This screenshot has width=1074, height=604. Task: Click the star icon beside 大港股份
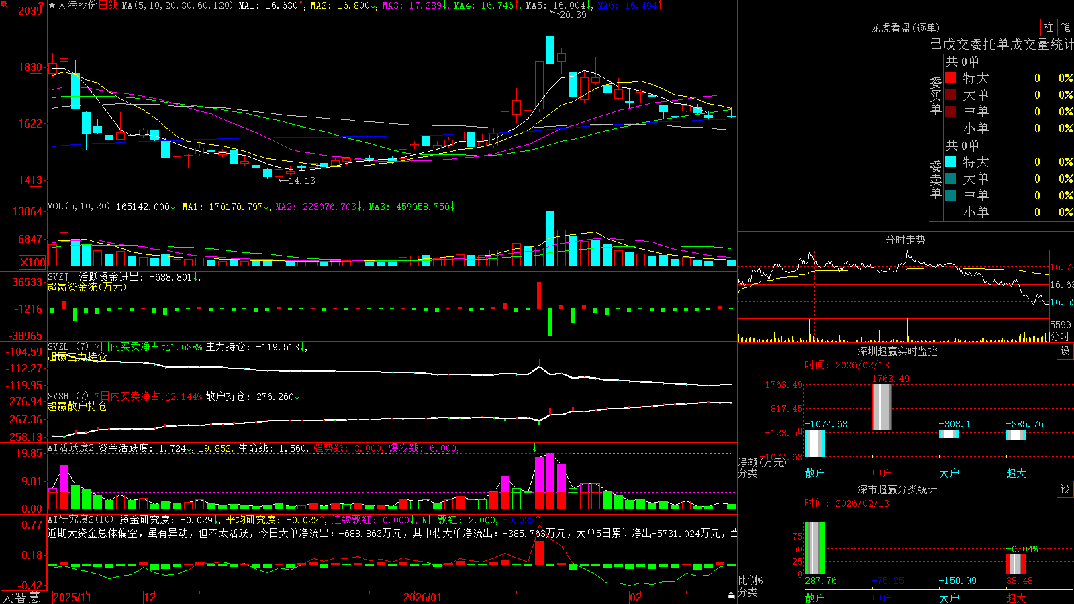pyautogui.click(x=52, y=5)
